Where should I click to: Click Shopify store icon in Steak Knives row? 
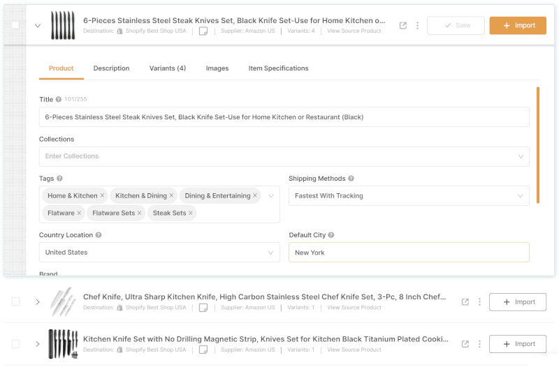point(119,31)
